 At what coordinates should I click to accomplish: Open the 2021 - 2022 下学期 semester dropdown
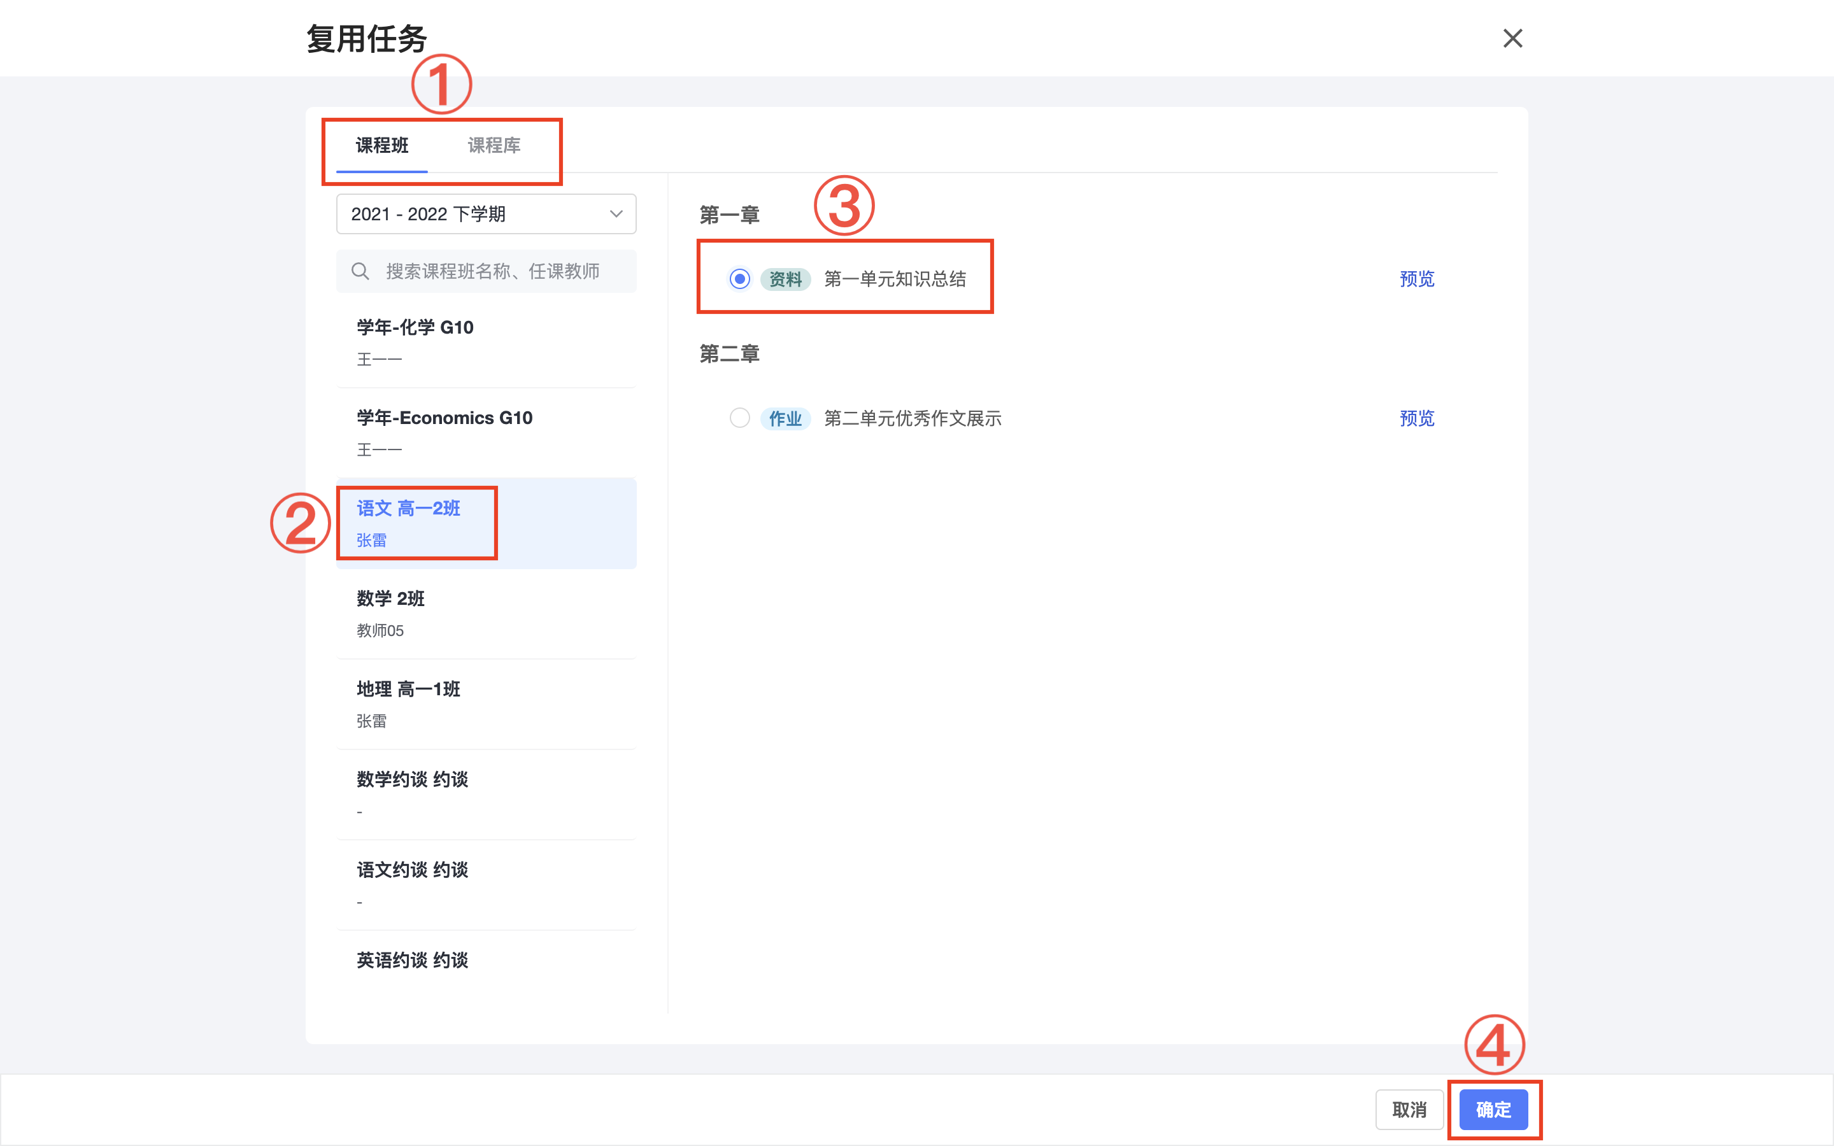(x=486, y=214)
